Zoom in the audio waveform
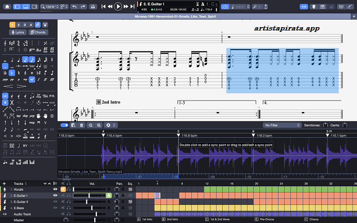 click(99, 125)
